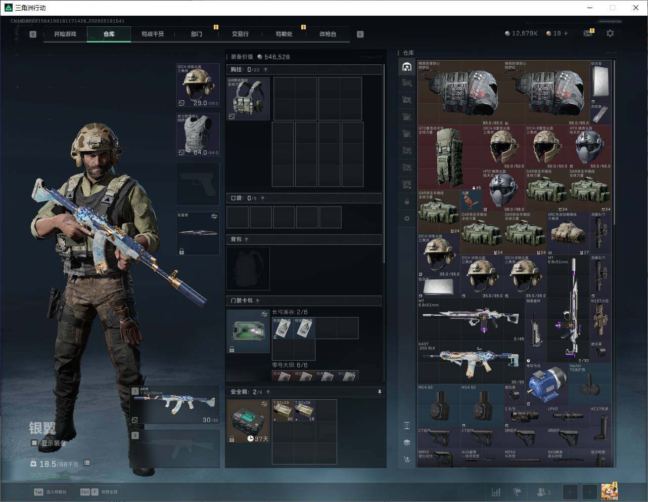This screenshot has height=502, width=648.
Task: Select the blue electric motor item
Action: click(x=546, y=385)
